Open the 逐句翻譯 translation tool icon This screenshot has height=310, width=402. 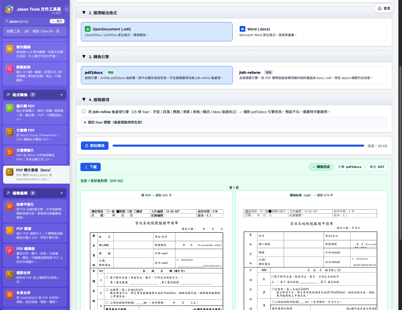(x=10, y=49)
